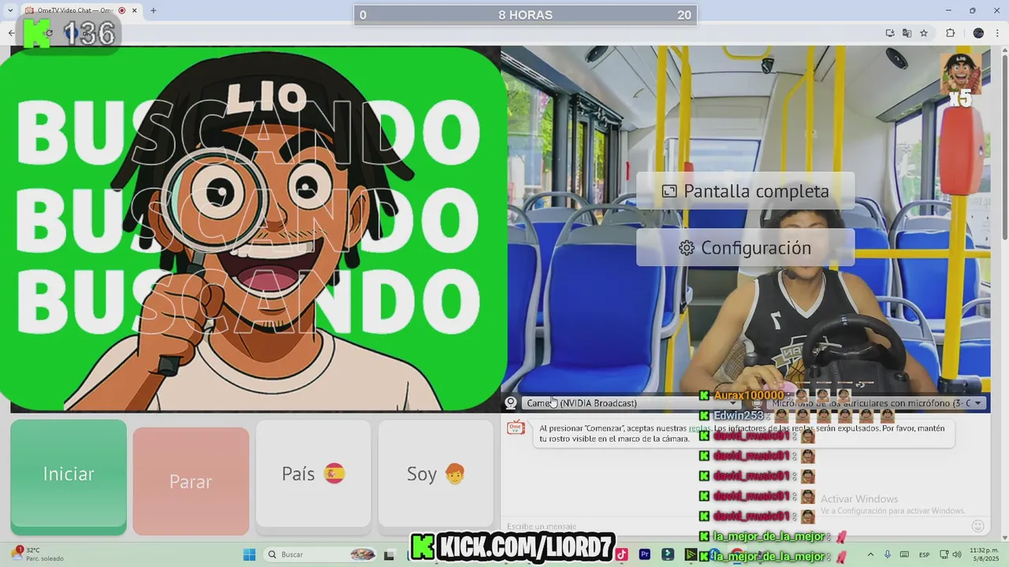Open the translate page icon
This screenshot has height=567, width=1009.
(907, 33)
